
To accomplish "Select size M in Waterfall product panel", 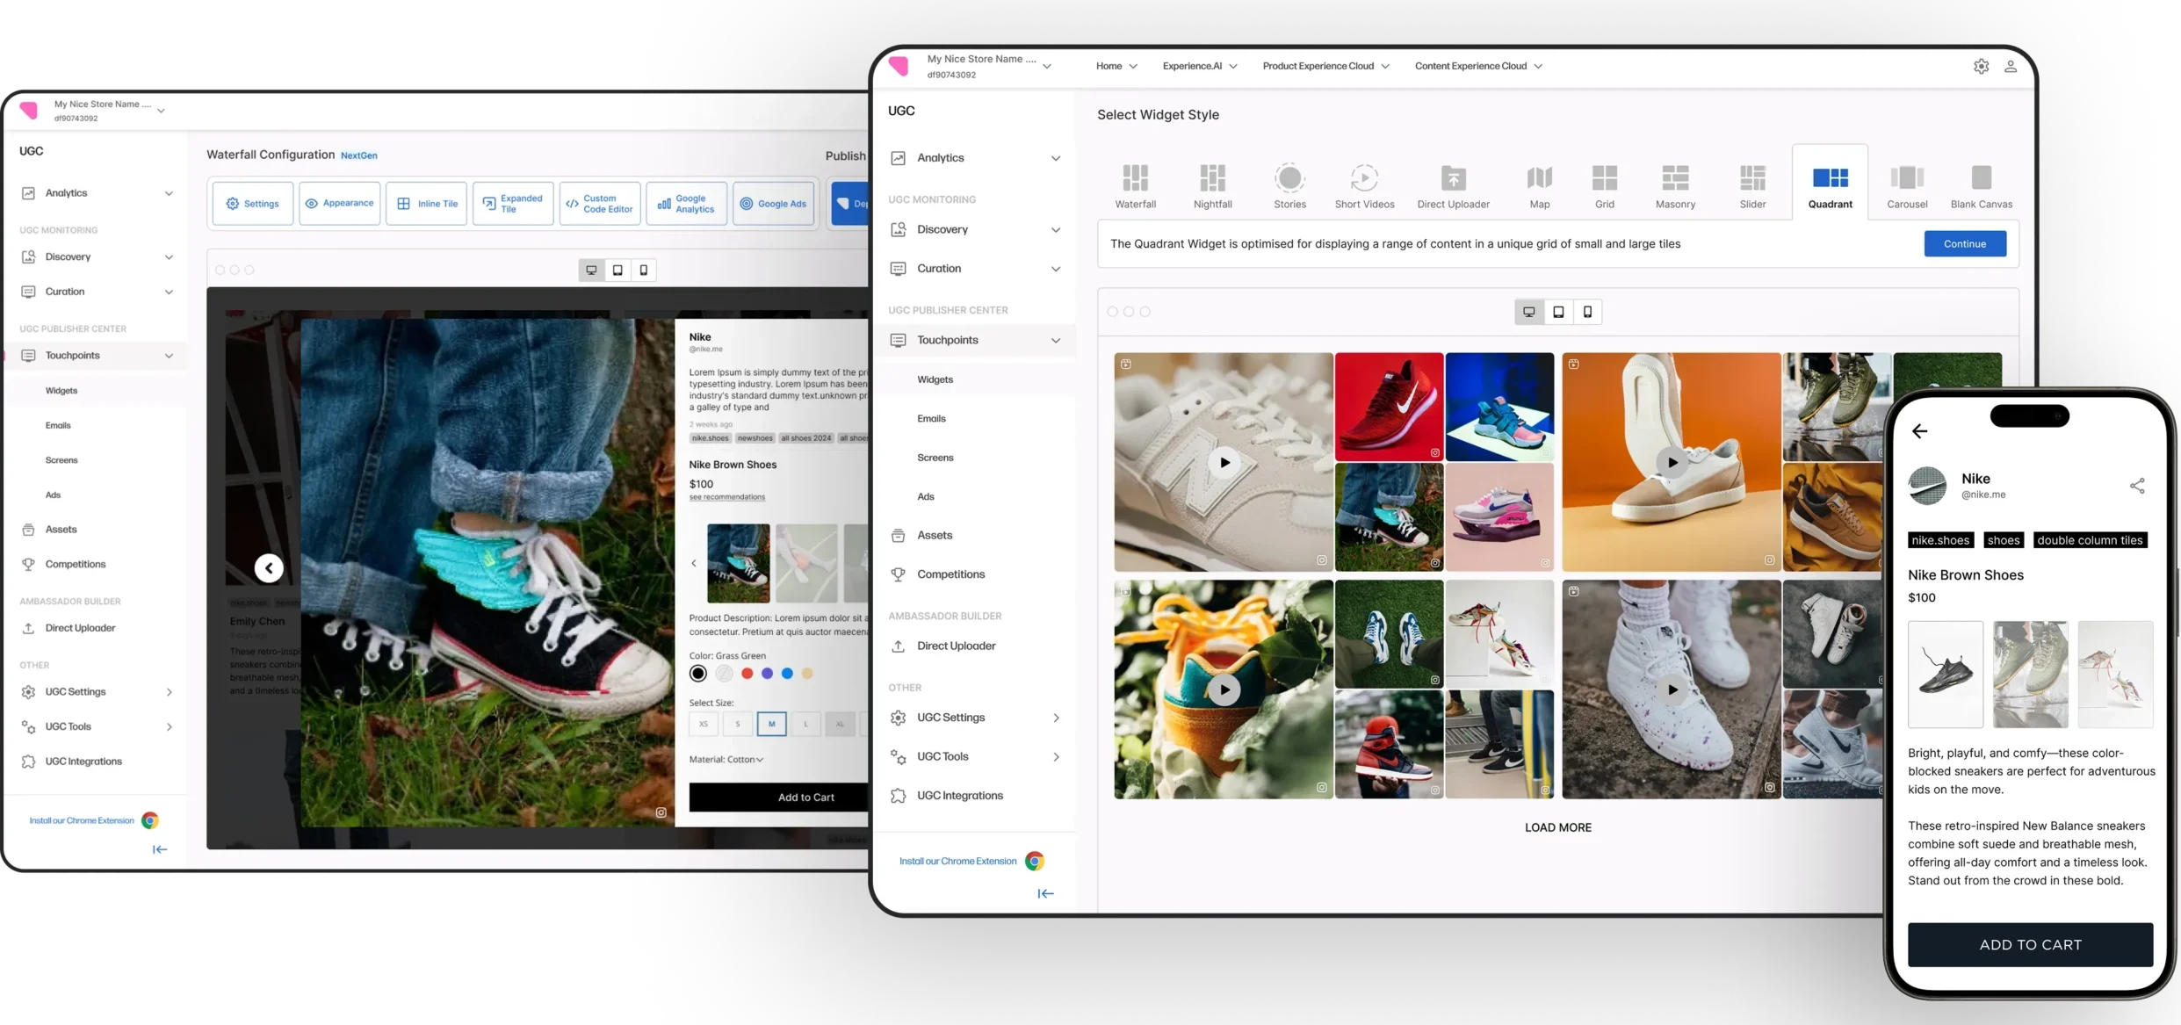I will 771,724.
